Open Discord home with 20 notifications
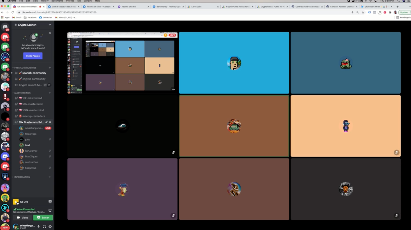Viewport: 411px width, 230px height. pos(5,27)
